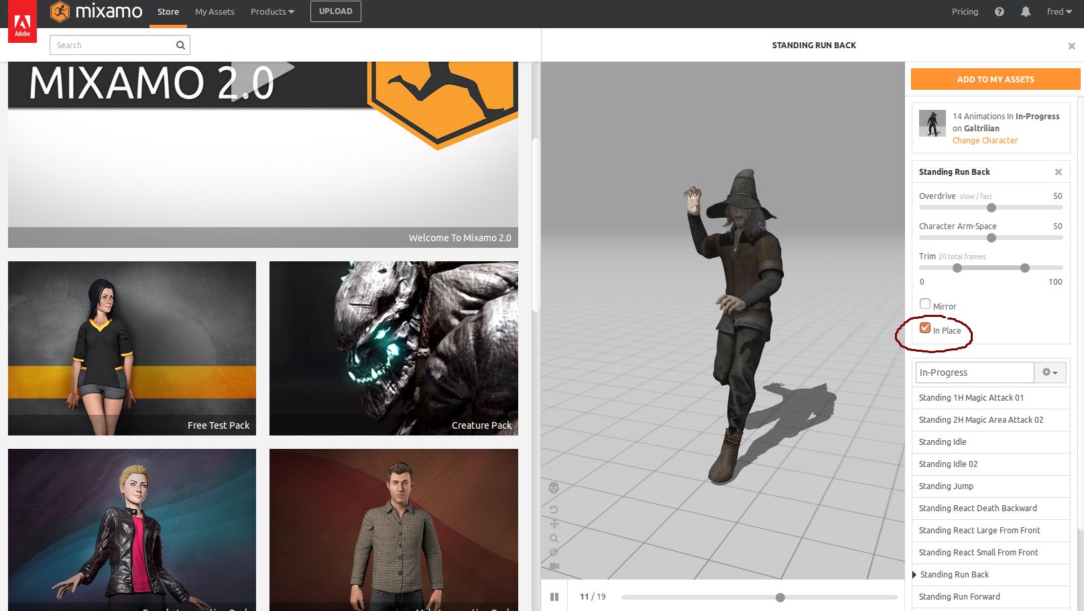Click the Change Character link

pos(985,141)
